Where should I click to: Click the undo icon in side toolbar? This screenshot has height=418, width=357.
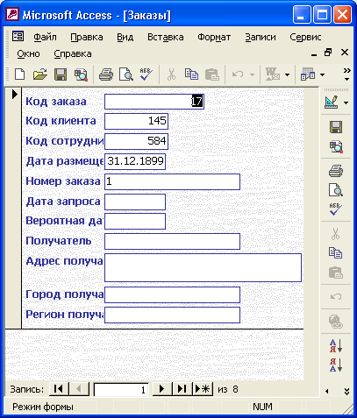point(336,297)
